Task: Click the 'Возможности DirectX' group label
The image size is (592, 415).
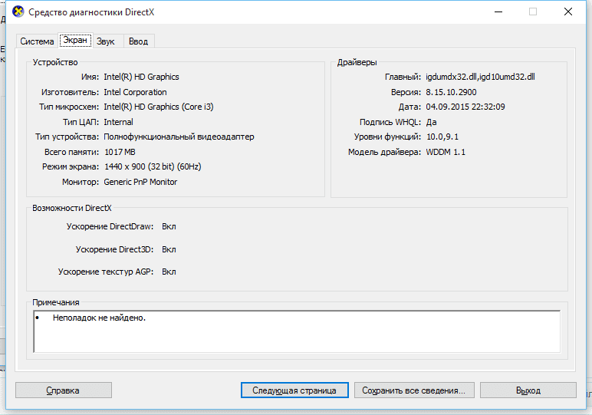Action: (72, 208)
